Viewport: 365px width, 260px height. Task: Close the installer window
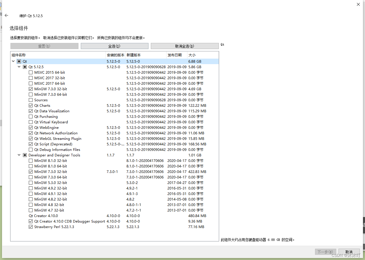[358, 4]
